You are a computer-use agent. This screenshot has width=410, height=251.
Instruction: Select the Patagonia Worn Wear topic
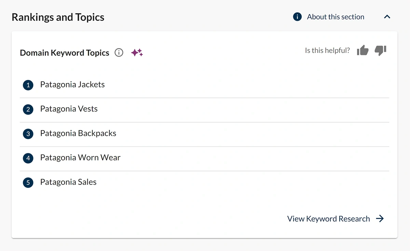[80, 157]
